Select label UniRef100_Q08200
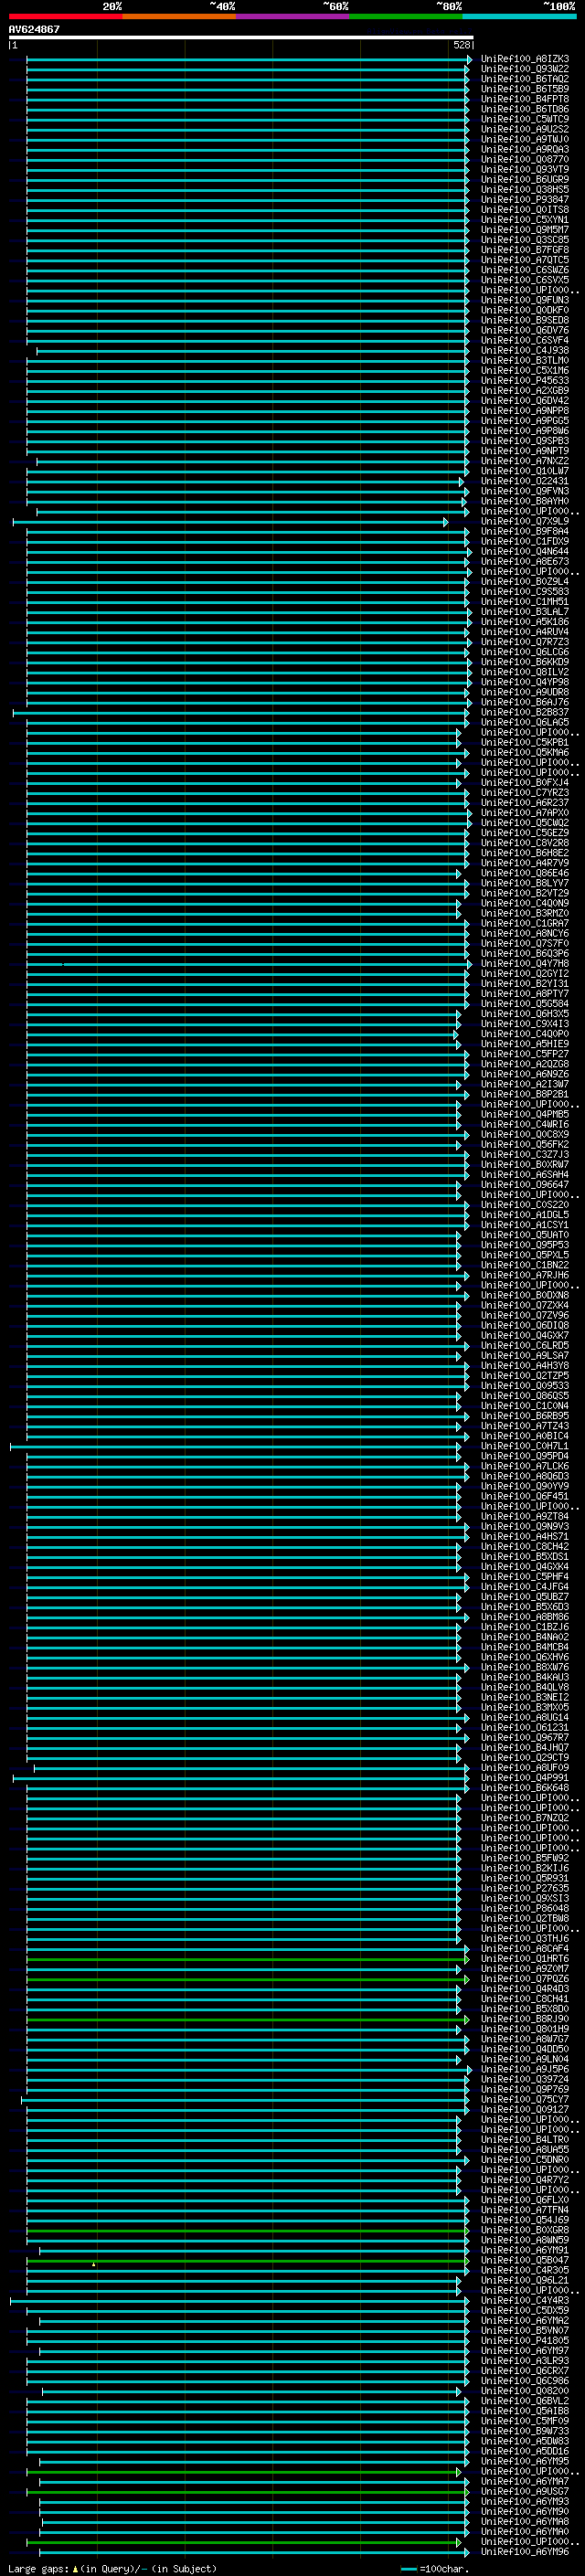 click(525, 2391)
